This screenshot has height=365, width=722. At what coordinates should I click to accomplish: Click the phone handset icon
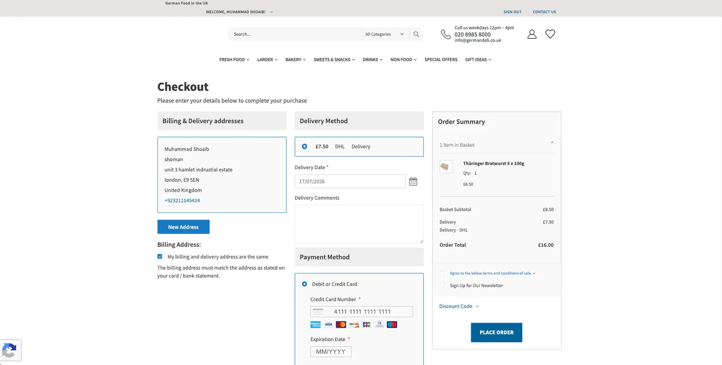click(446, 34)
